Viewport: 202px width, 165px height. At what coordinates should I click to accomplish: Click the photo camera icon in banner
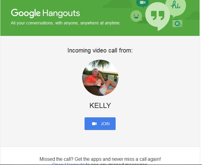point(177,23)
